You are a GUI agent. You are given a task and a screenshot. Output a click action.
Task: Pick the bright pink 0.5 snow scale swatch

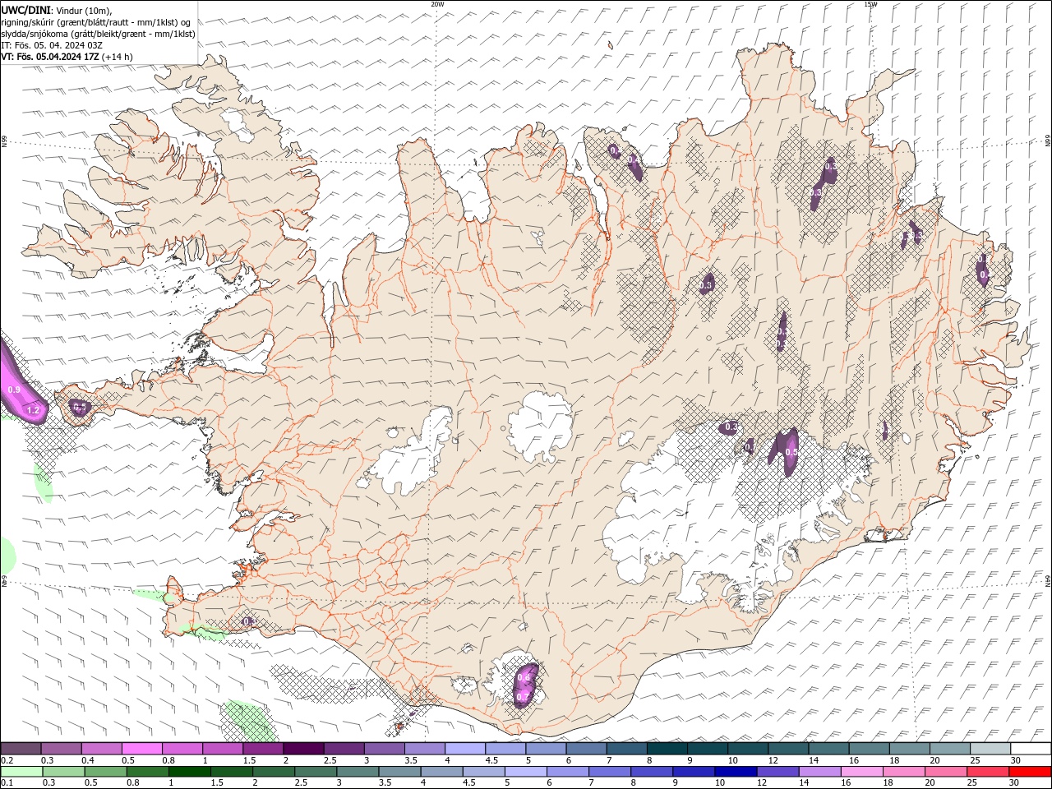click(142, 749)
